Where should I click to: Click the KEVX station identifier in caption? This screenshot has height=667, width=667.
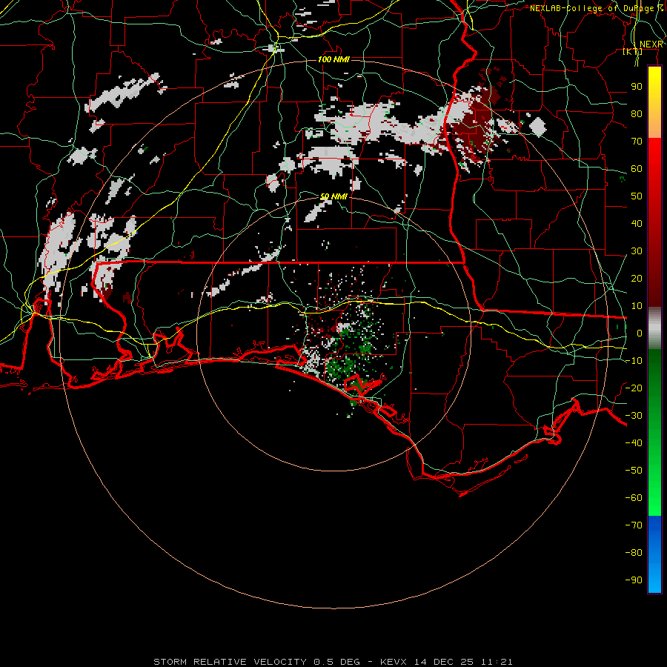click(x=394, y=662)
